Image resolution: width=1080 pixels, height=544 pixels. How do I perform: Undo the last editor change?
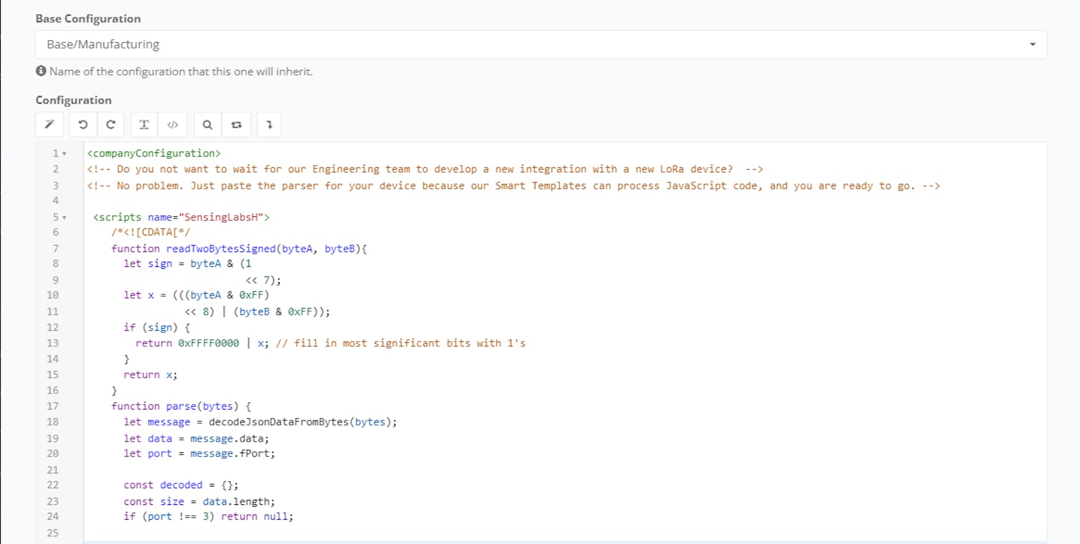click(x=83, y=125)
